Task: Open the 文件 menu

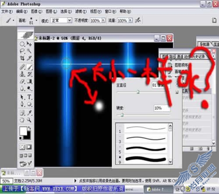Action: 7,11
